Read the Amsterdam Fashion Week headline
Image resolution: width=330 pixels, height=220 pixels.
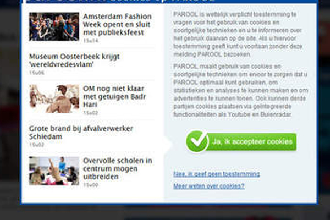117,24
